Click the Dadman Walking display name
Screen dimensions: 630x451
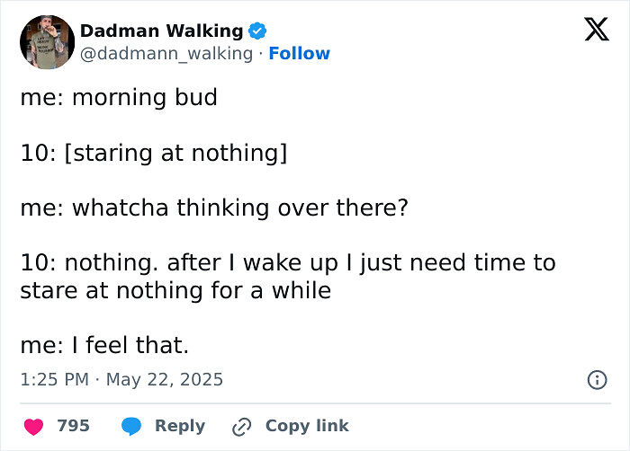click(x=161, y=31)
